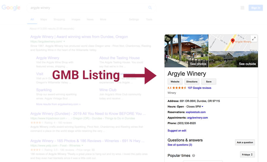The image size is (267, 162).
Task: Click the Sign in button
Action: tap(256, 8)
